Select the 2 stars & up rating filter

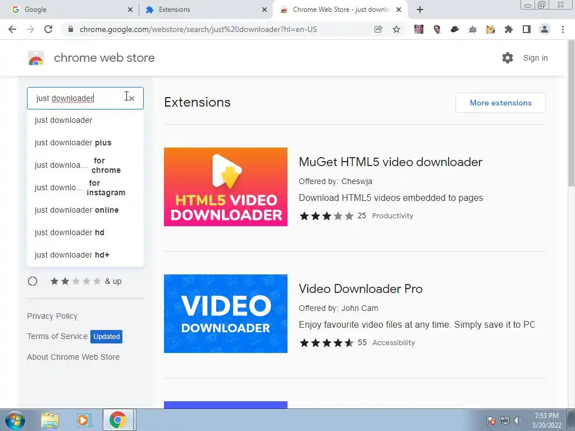(x=33, y=281)
